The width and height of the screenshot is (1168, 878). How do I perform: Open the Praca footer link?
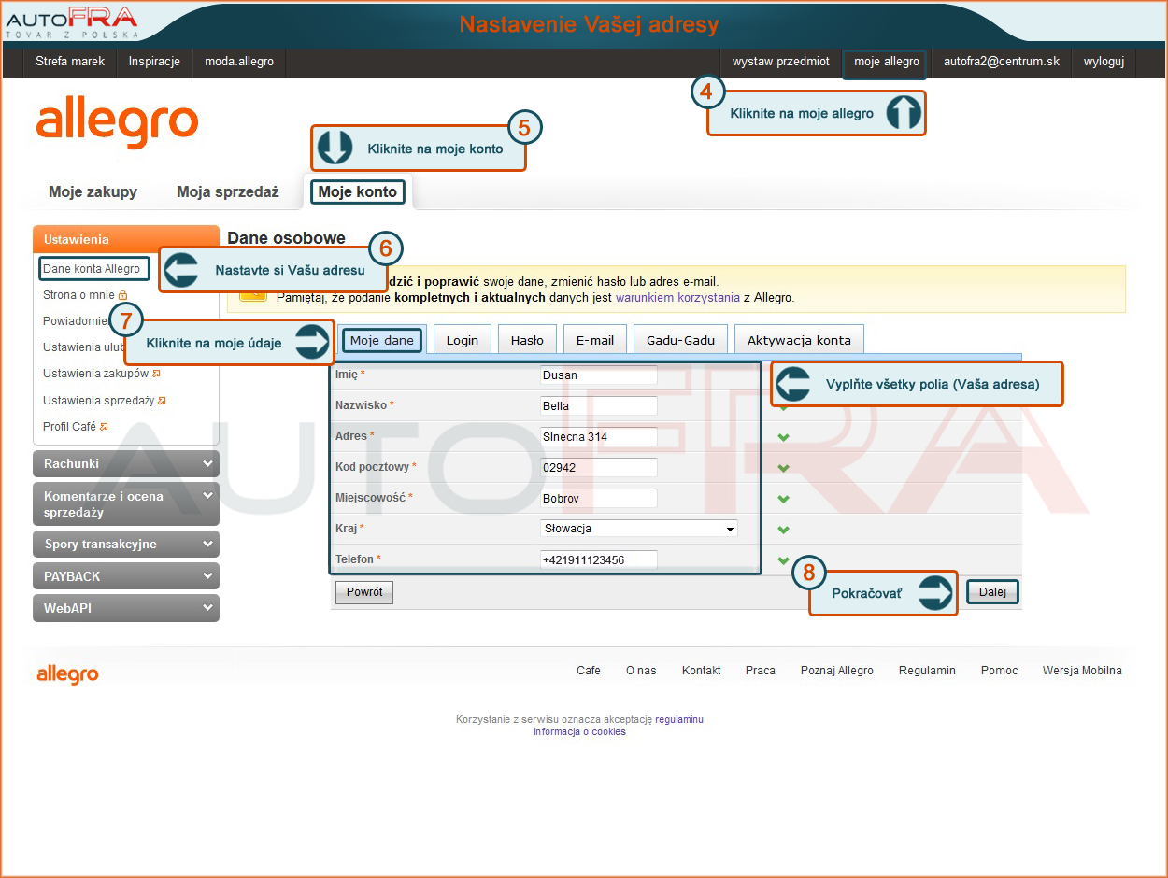coord(761,671)
